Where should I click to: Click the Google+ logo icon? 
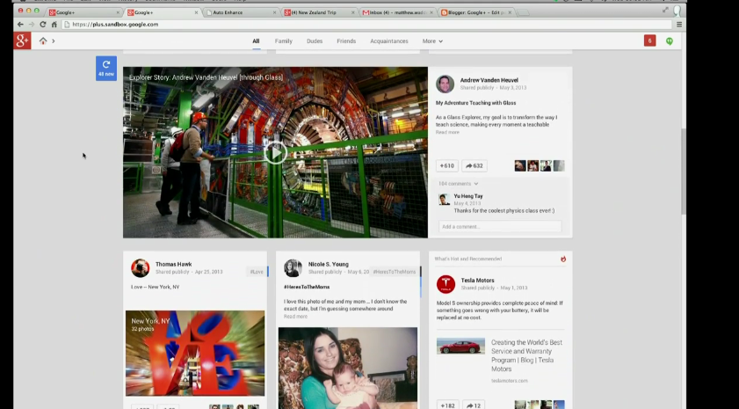22,41
